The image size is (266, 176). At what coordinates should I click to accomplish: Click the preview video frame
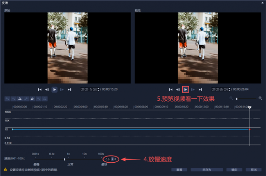pyautogui.click(x=198, y=48)
